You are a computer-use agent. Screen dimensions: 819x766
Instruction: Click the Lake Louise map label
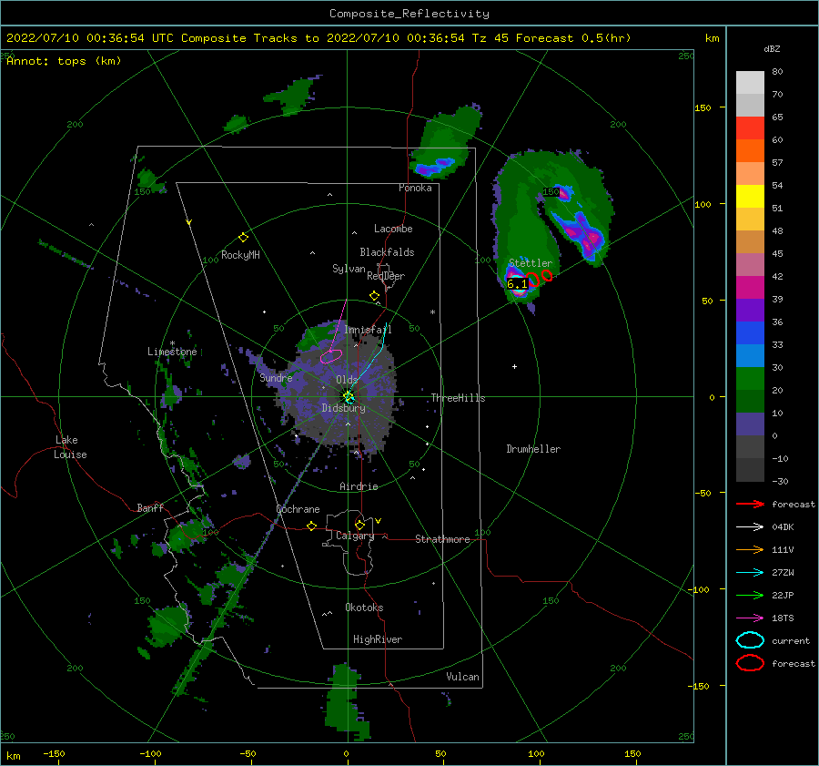point(70,447)
